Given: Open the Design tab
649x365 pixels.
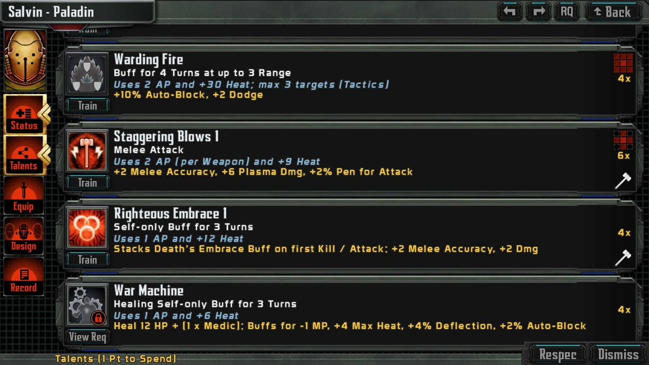Looking at the screenshot, I should pos(24,236).
